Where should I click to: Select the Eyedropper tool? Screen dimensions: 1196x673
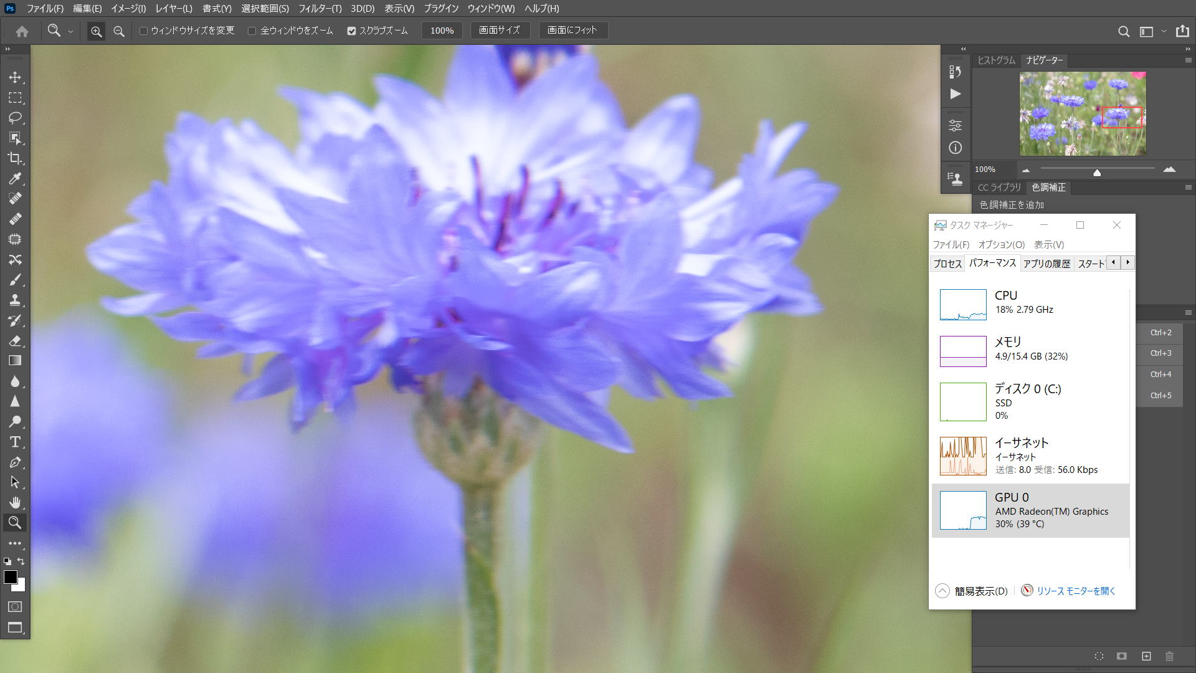point(15,179)
